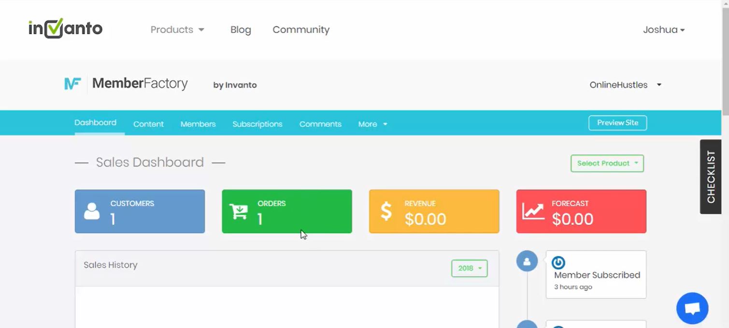Viewport: 729px width, 328px height.
Task: Click the Revenue $0.00 card
Action: pos(434,211)
